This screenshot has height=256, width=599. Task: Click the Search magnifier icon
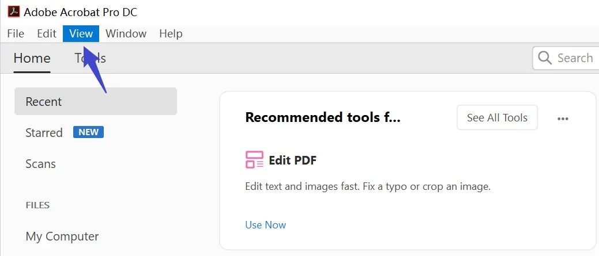coord(545,58)
